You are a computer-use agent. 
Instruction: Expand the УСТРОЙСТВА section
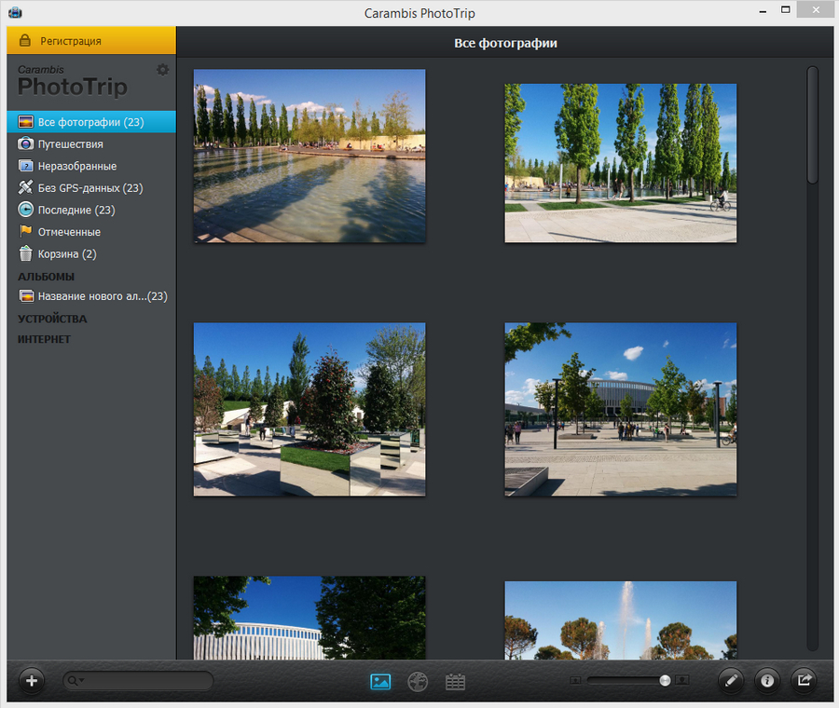tap(52, 319)
